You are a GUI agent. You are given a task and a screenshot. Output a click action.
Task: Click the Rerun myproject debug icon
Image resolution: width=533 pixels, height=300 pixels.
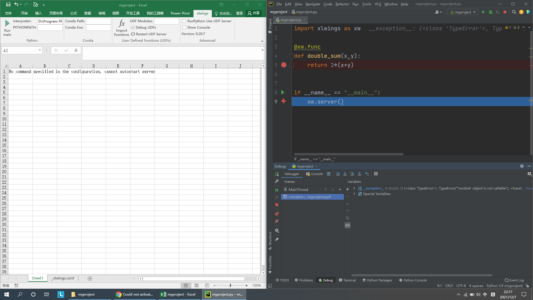(276, 174)
